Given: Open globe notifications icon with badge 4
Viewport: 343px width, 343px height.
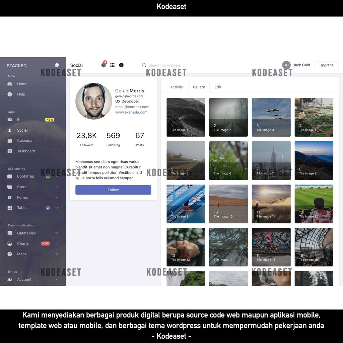Looking at the screenshot, I should tap(104, 65).
